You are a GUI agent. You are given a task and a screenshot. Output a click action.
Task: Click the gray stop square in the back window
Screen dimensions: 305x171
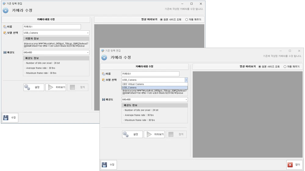coord(72,87)
